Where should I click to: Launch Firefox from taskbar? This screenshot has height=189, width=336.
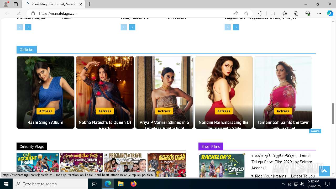pos(133,184)
